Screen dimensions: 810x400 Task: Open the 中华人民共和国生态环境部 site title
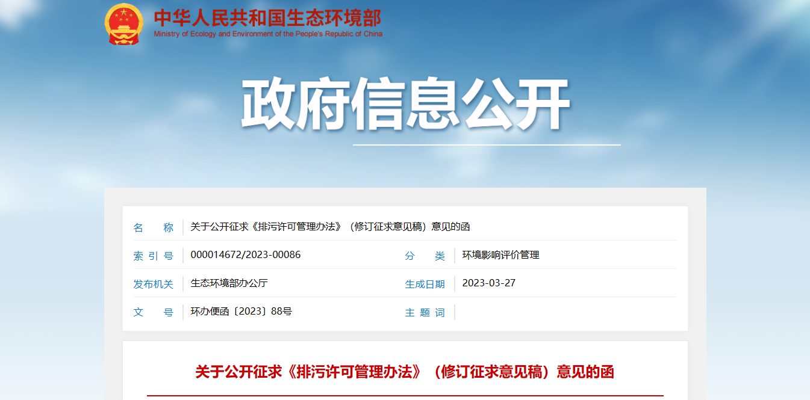[x=267, y=18]
